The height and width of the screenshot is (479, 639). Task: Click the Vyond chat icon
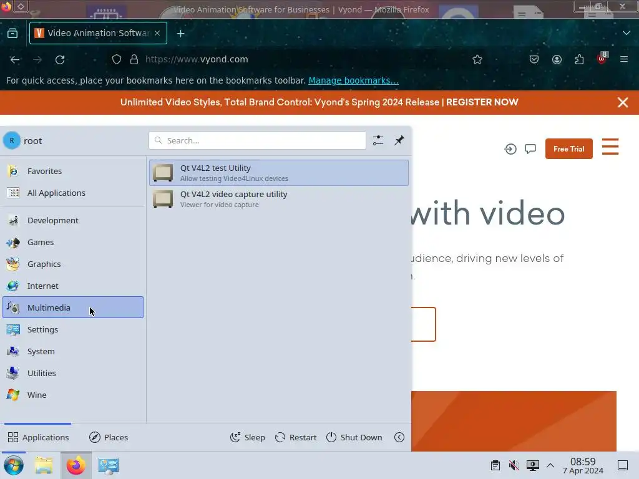tap(530, 149)
